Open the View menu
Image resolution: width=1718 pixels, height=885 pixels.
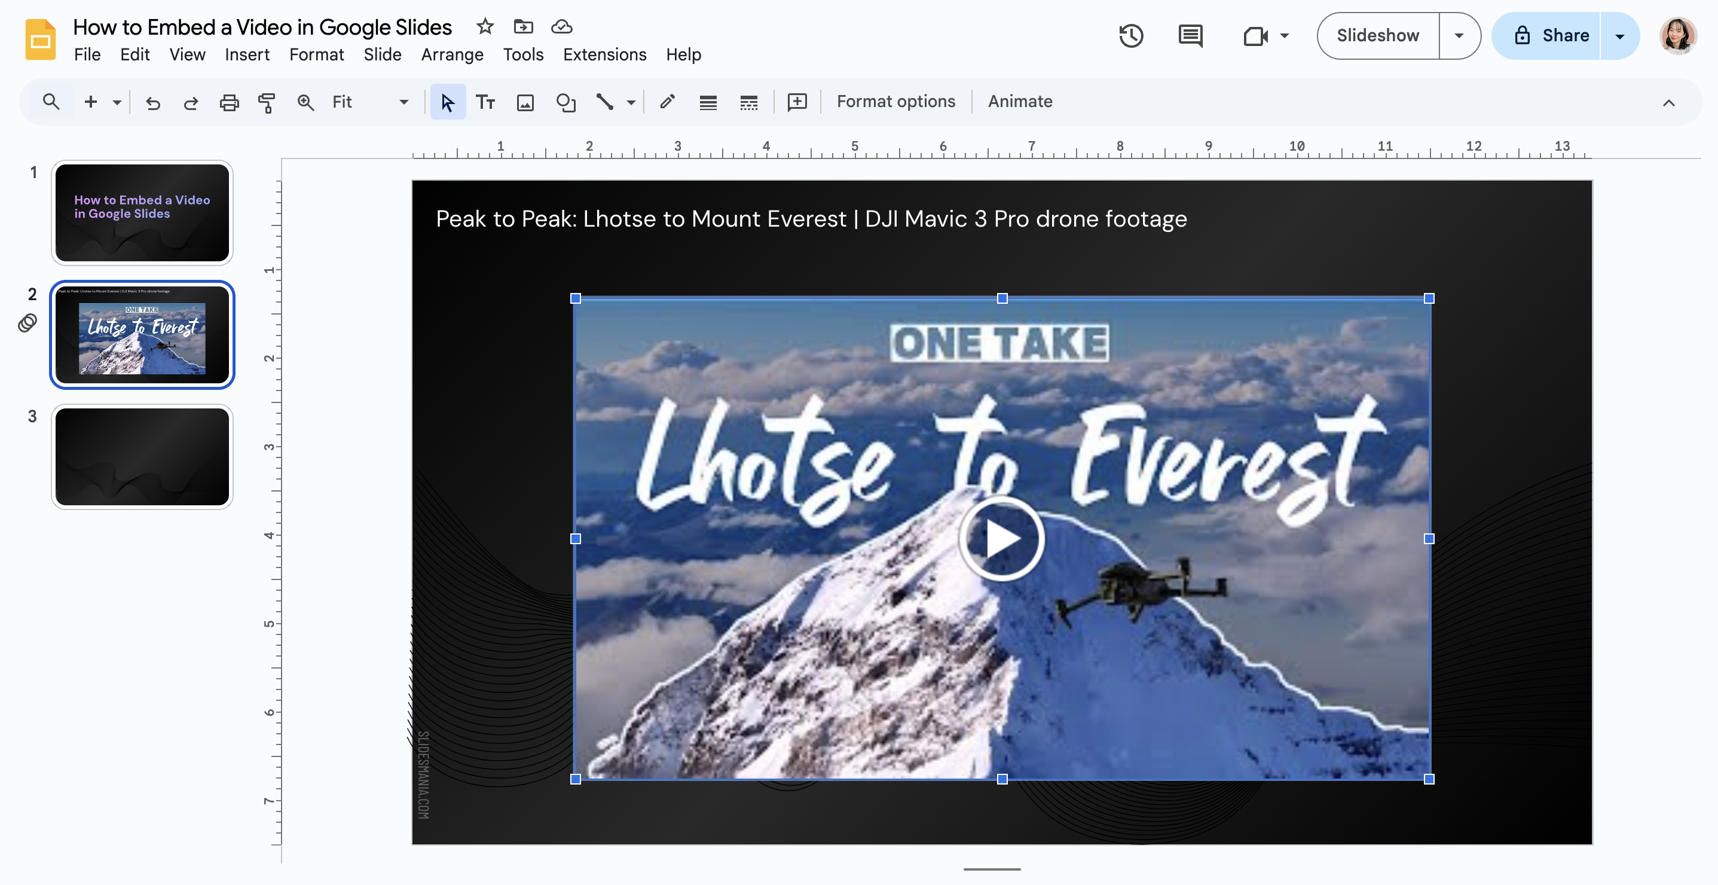coord(187,54)
